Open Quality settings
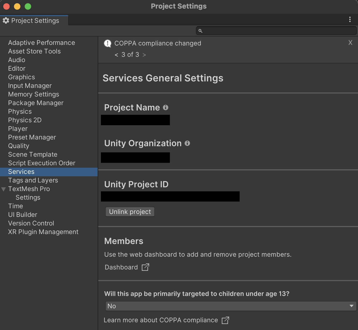This screenshot has width=358, height=330. [19, 146]
